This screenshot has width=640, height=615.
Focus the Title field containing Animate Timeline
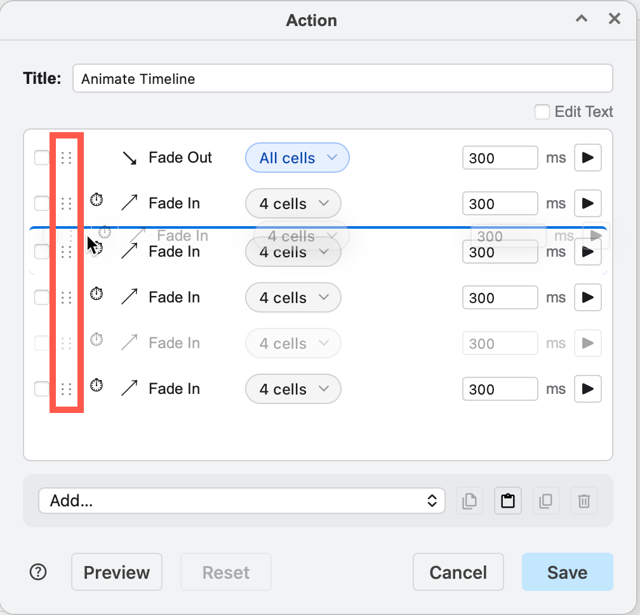pyautogui.click(x=343, y=78)
